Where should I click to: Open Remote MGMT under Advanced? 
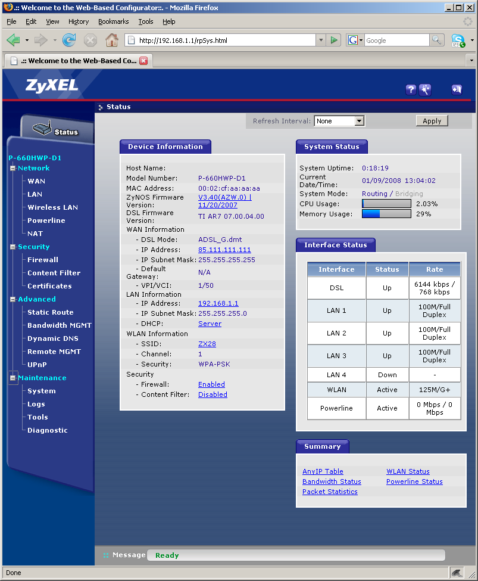tap(54, 352)
